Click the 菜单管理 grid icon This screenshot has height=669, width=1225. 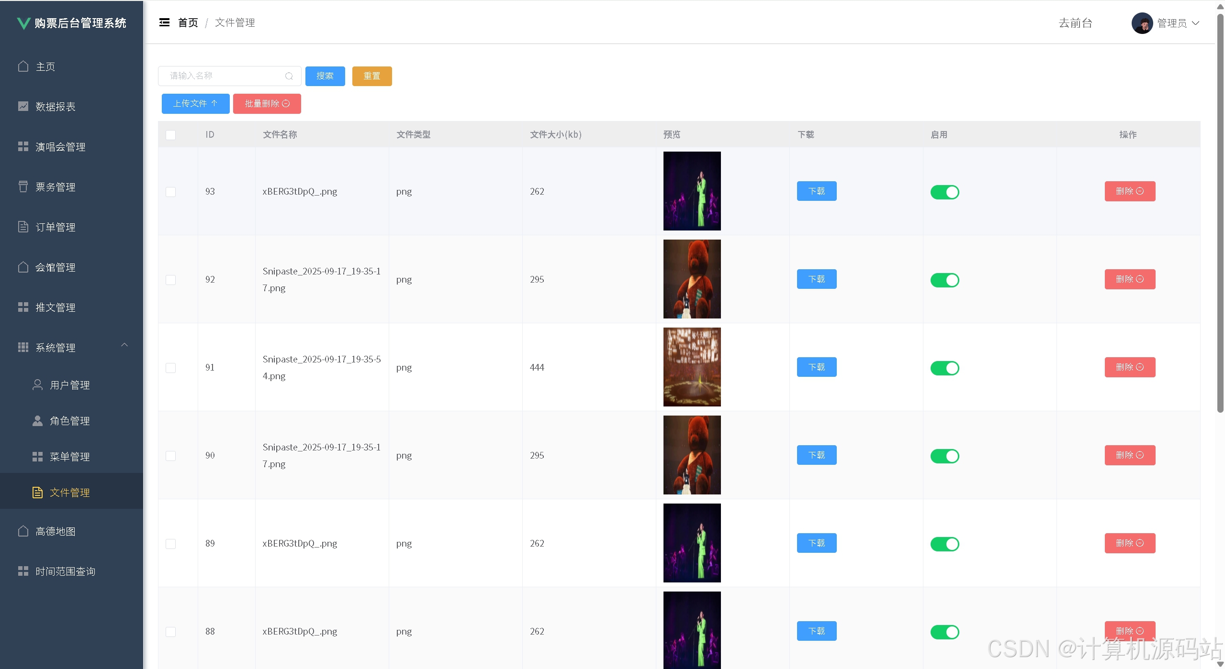[37, 456]
